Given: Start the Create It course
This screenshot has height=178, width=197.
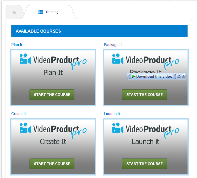Looking at the screenshot, I should (x=52, y=164).
